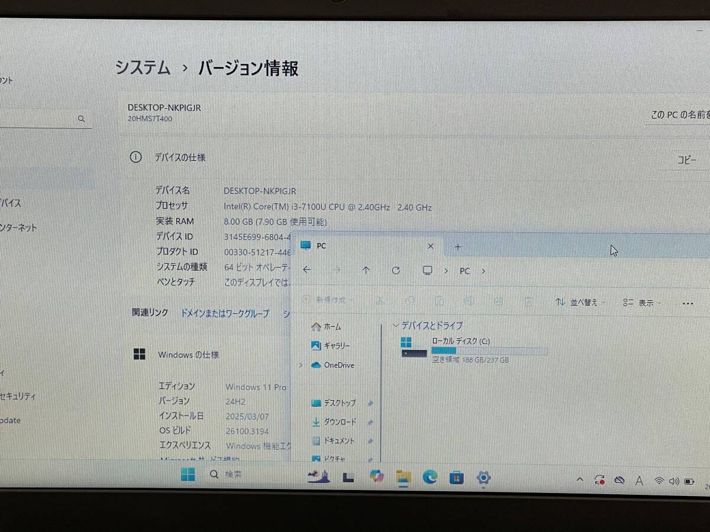The image size is (710, 532).
Task: Select the ローカル ディスク (C:) drive
Action: pos(475,349)
